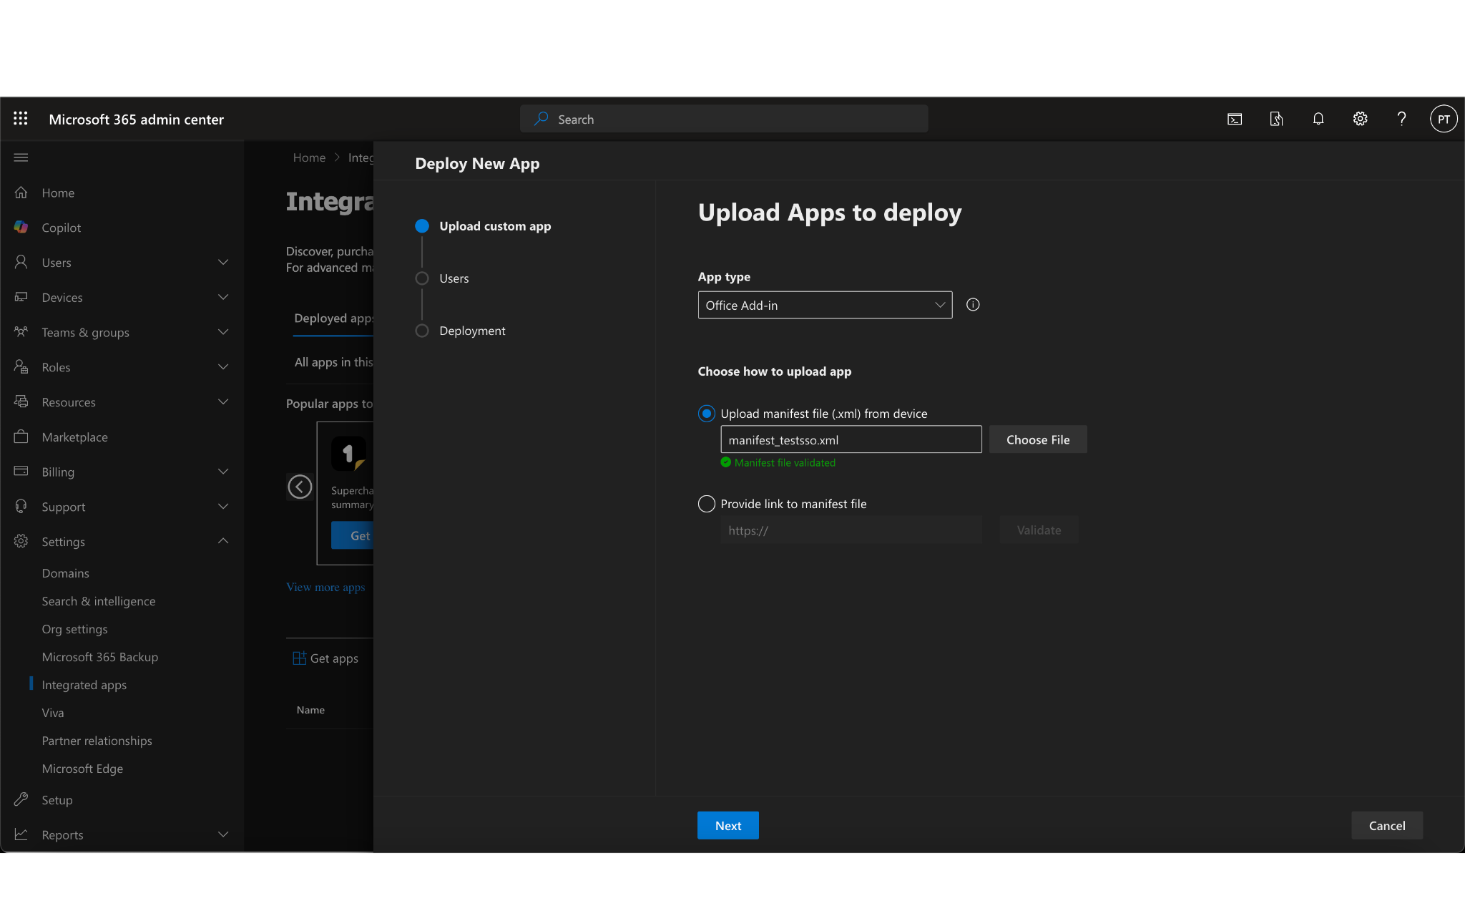Open Microsoft 365 Backup
This screenshot has height=916, width=1465.
coord(100,657)
